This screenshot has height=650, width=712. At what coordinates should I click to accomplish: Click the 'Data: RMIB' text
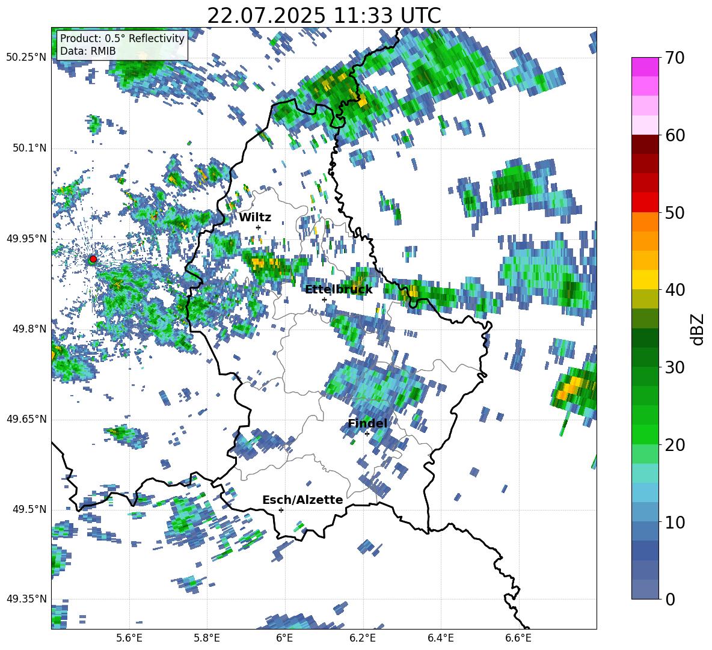pos(88,51)
